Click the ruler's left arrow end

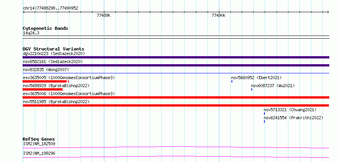click(24, 12)
